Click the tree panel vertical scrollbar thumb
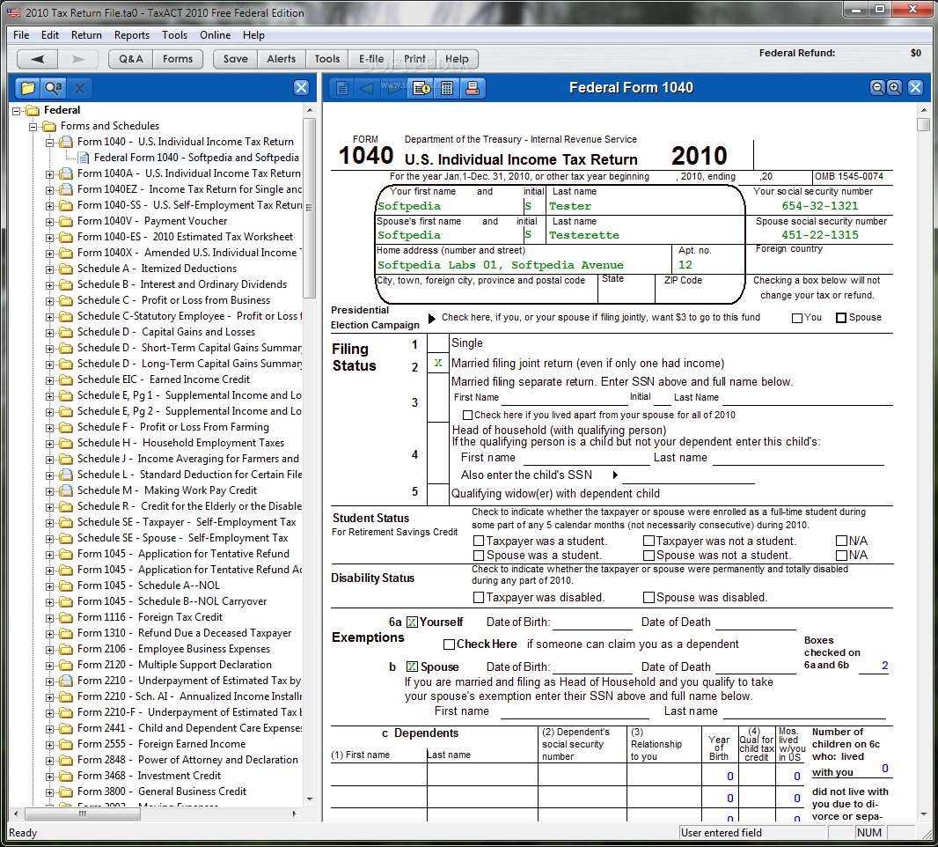Screen dimensions: 938x847 click(x=309, y=209)
